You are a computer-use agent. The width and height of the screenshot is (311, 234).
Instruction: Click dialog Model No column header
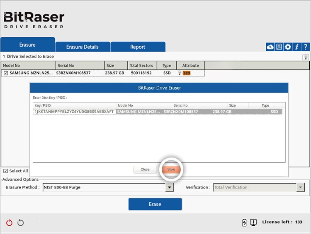click(x=144, y=105)
